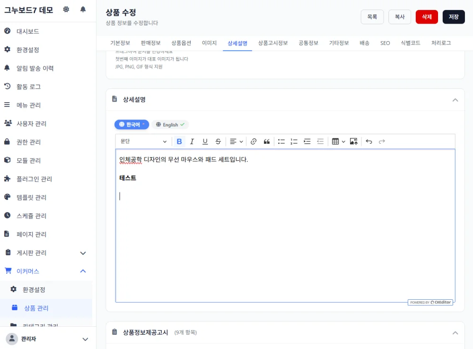Image resolution: width=473 pixels, height=349 pixels.
Task: Select the 한국어 language pill
Action: (132, 124)
